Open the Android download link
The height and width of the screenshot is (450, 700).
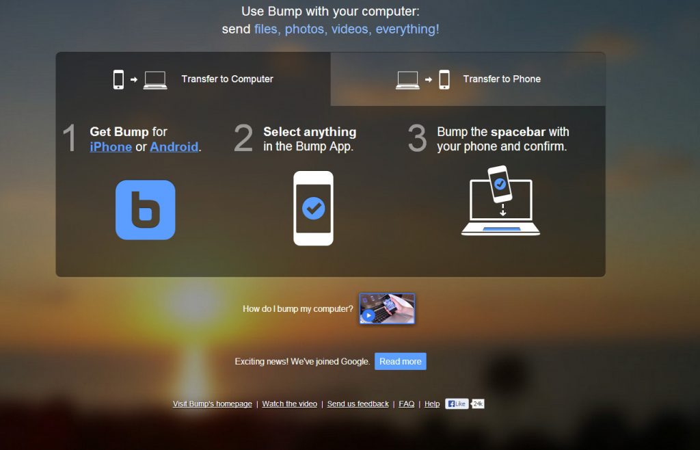click(174, 147)
